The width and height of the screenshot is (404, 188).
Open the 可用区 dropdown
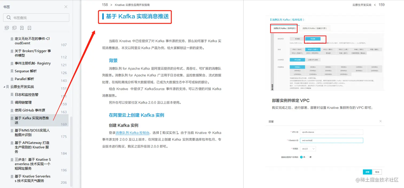point(308,149)
